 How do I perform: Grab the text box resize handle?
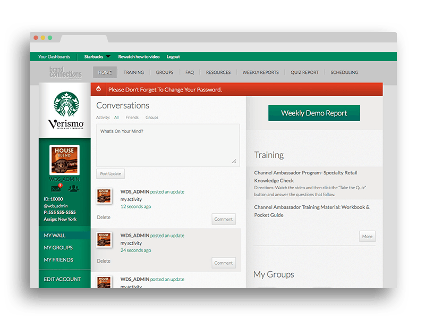[234, 161]
